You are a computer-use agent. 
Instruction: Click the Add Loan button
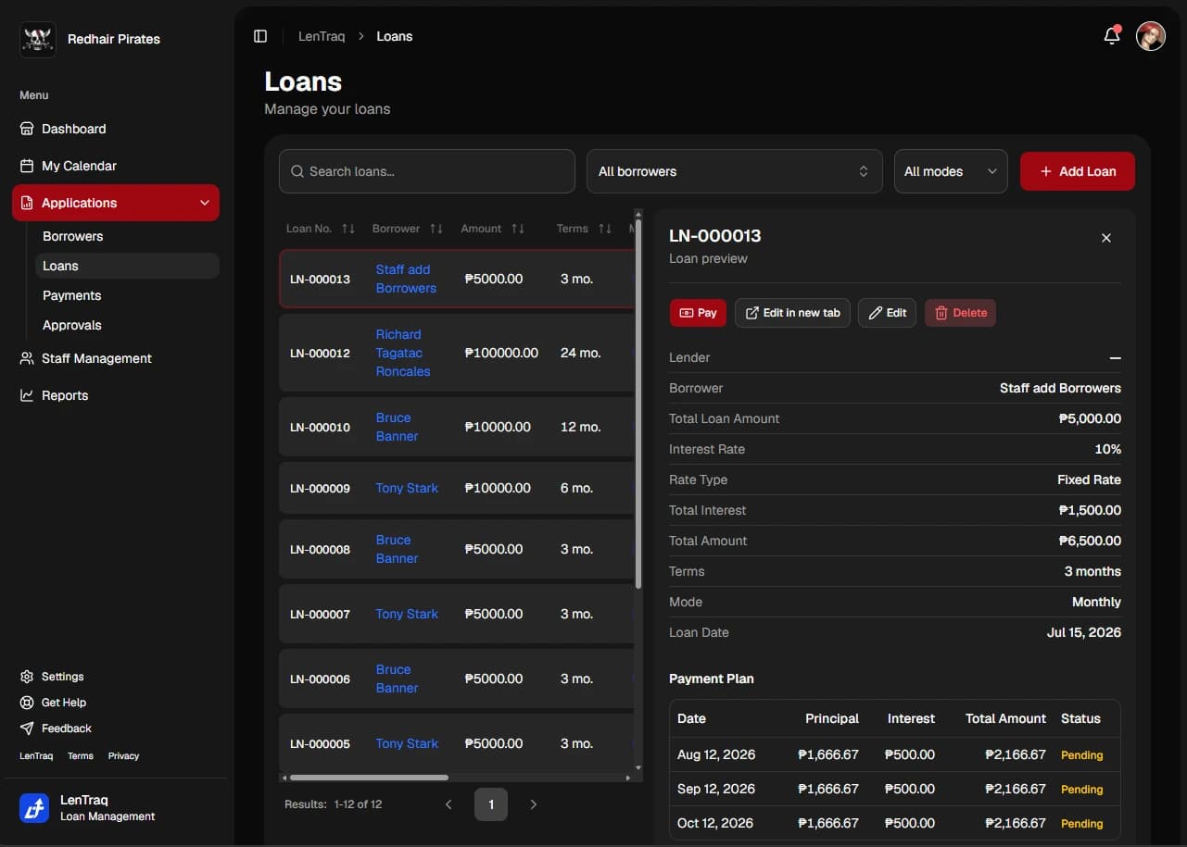(1078, 171)
